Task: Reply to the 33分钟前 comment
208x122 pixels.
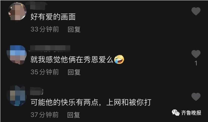Action: 74,29
